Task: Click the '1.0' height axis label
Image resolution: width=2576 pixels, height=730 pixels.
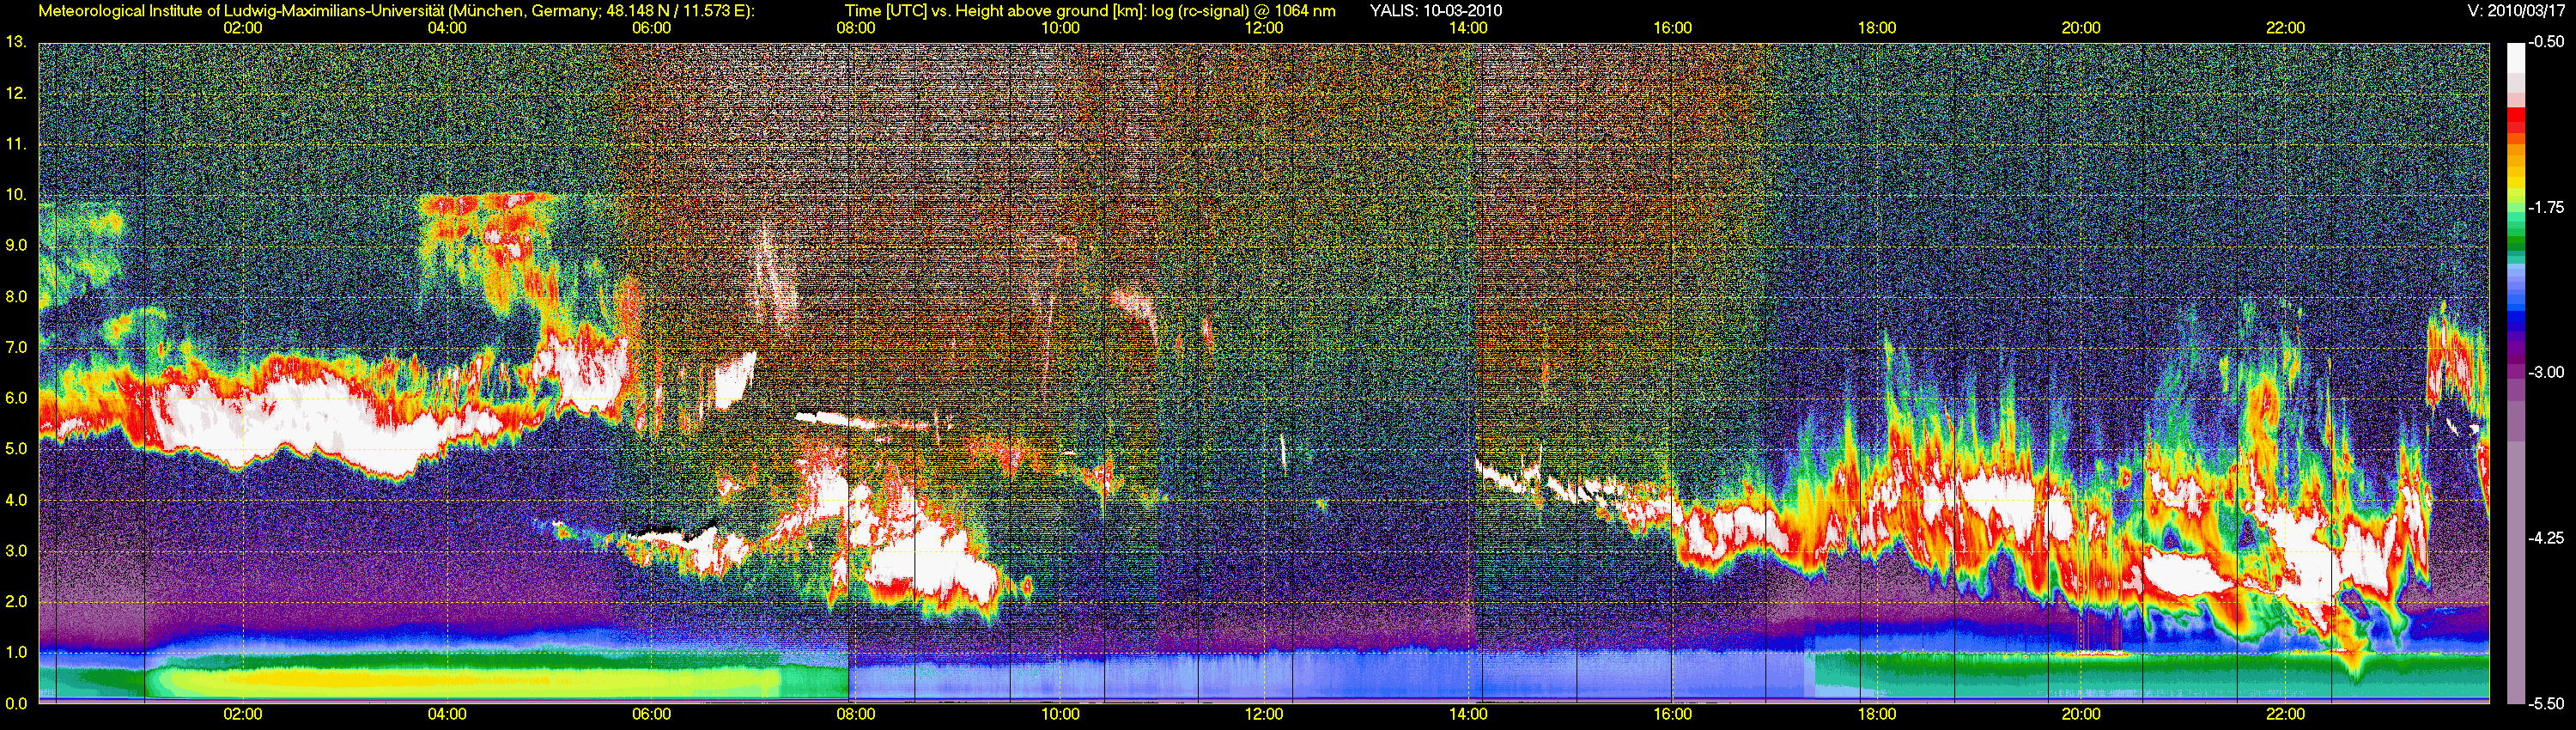Action: (x=16, y=652)
